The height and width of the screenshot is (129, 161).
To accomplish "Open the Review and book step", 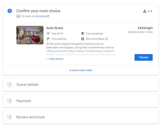I will click(x=81, y=117).
